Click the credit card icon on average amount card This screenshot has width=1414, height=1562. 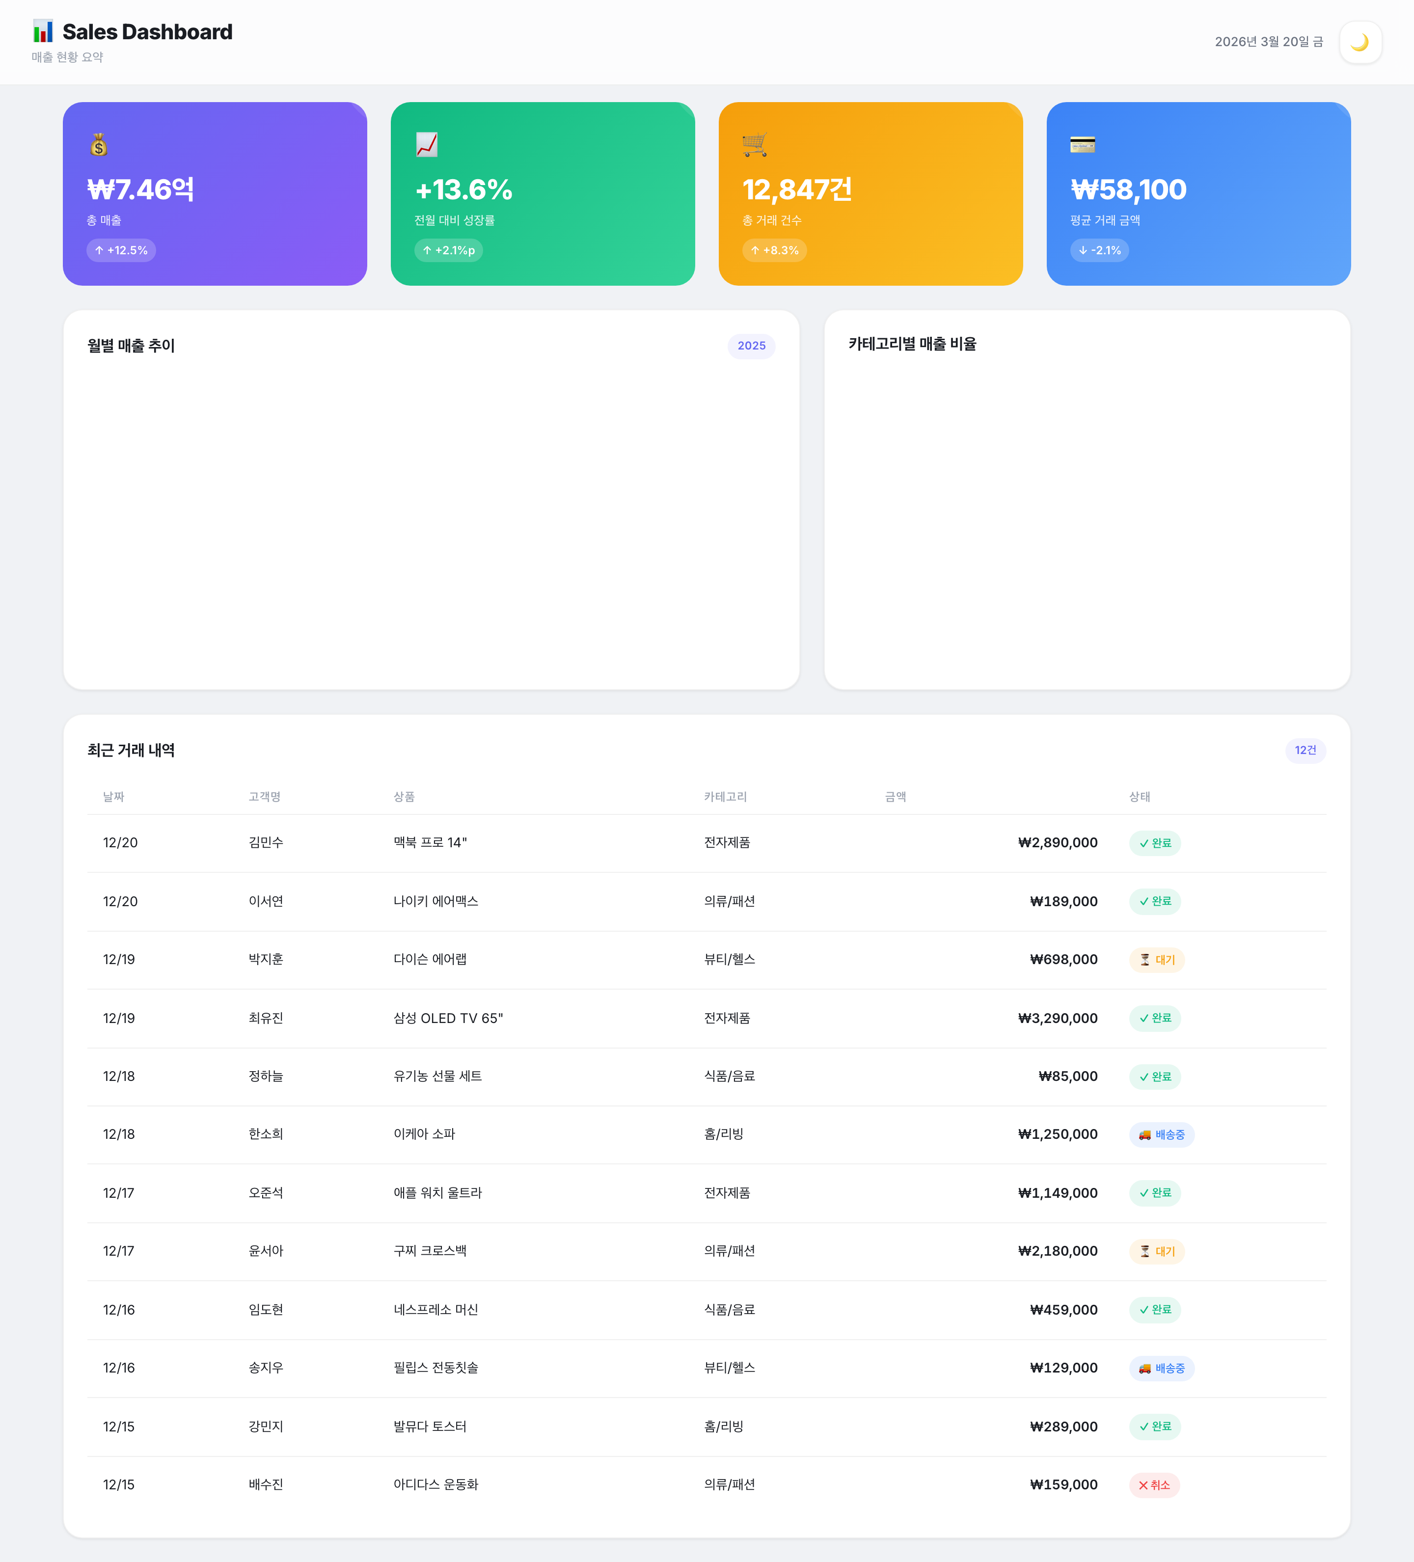coord(1083,145)
